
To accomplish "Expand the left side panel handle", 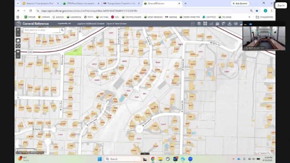I will (16, 95).
